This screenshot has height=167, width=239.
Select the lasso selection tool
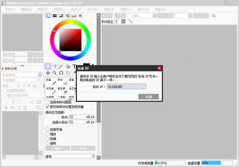[55, 66]
